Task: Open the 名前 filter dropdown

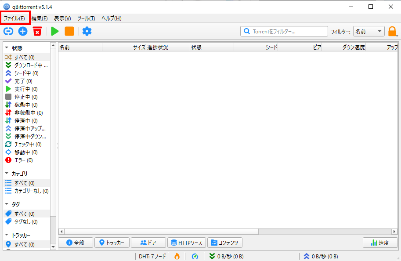Action: 368,31
